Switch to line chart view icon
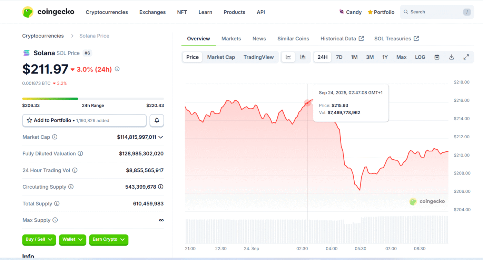This screenshot has width=483, height=260. click(288, 57)
